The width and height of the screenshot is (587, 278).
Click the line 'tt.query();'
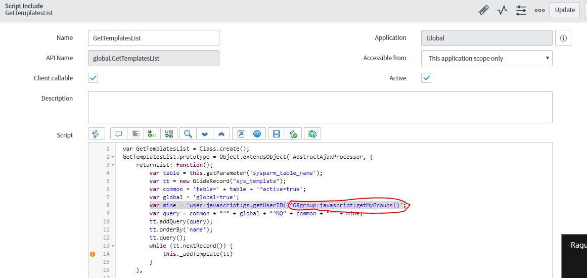tap(167, 238)
